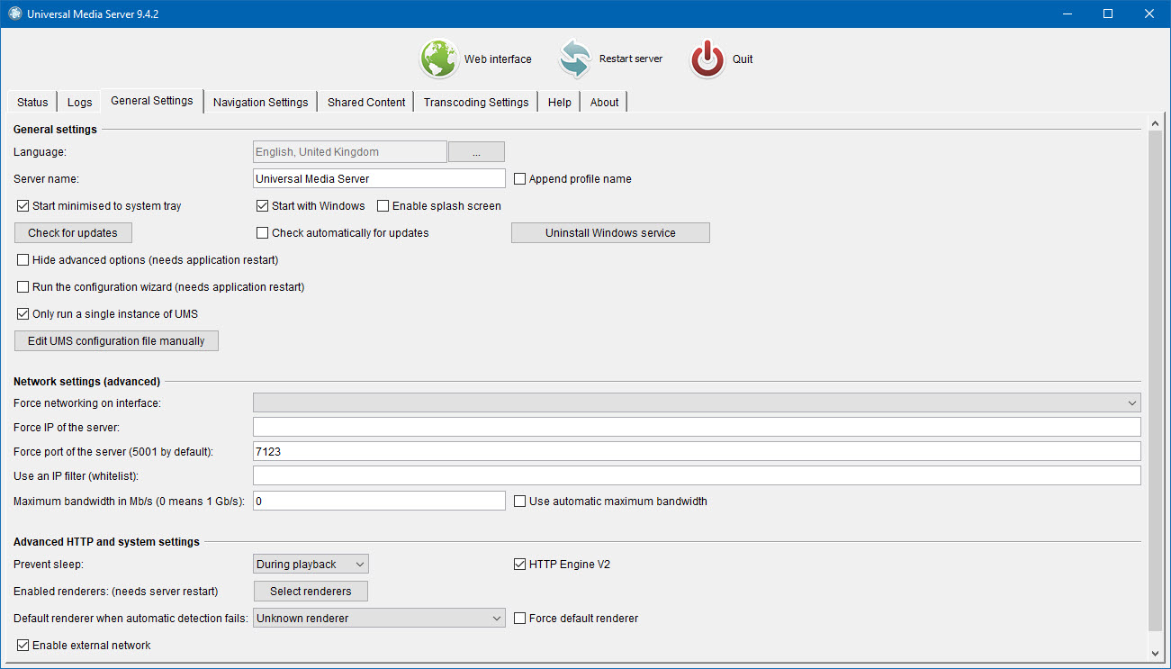This screenshot has height=669, width=1171.
Task: Click the Maximum bandwidth field
Action: tap(379, 501)
